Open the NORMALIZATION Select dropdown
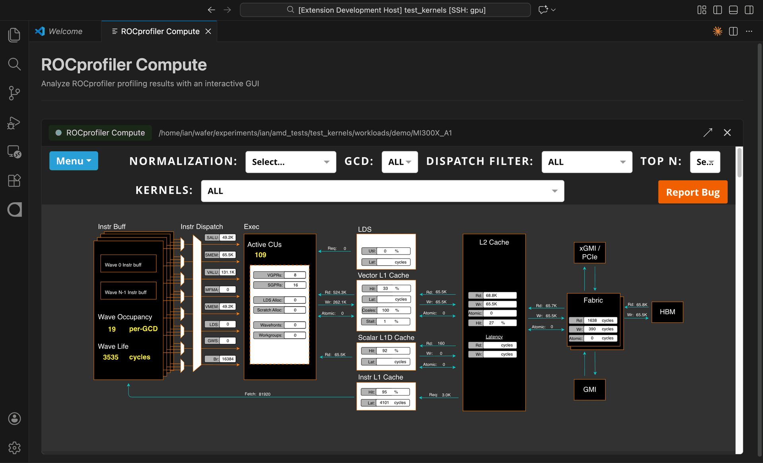Image resolution: width=763 pixels, height=463 pixels. pyautogui.click(x=290, y=162)
